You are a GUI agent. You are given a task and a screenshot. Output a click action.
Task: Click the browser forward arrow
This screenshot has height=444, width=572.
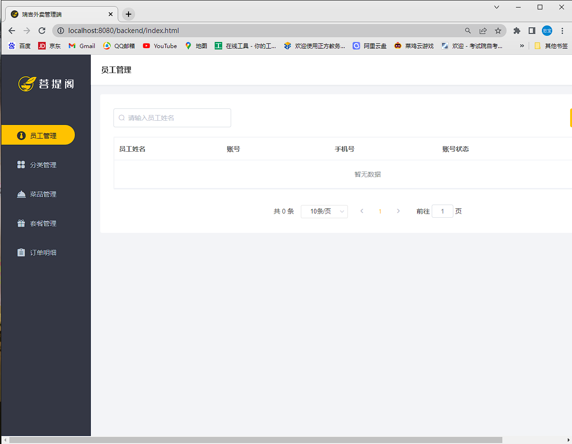[27, 31]
